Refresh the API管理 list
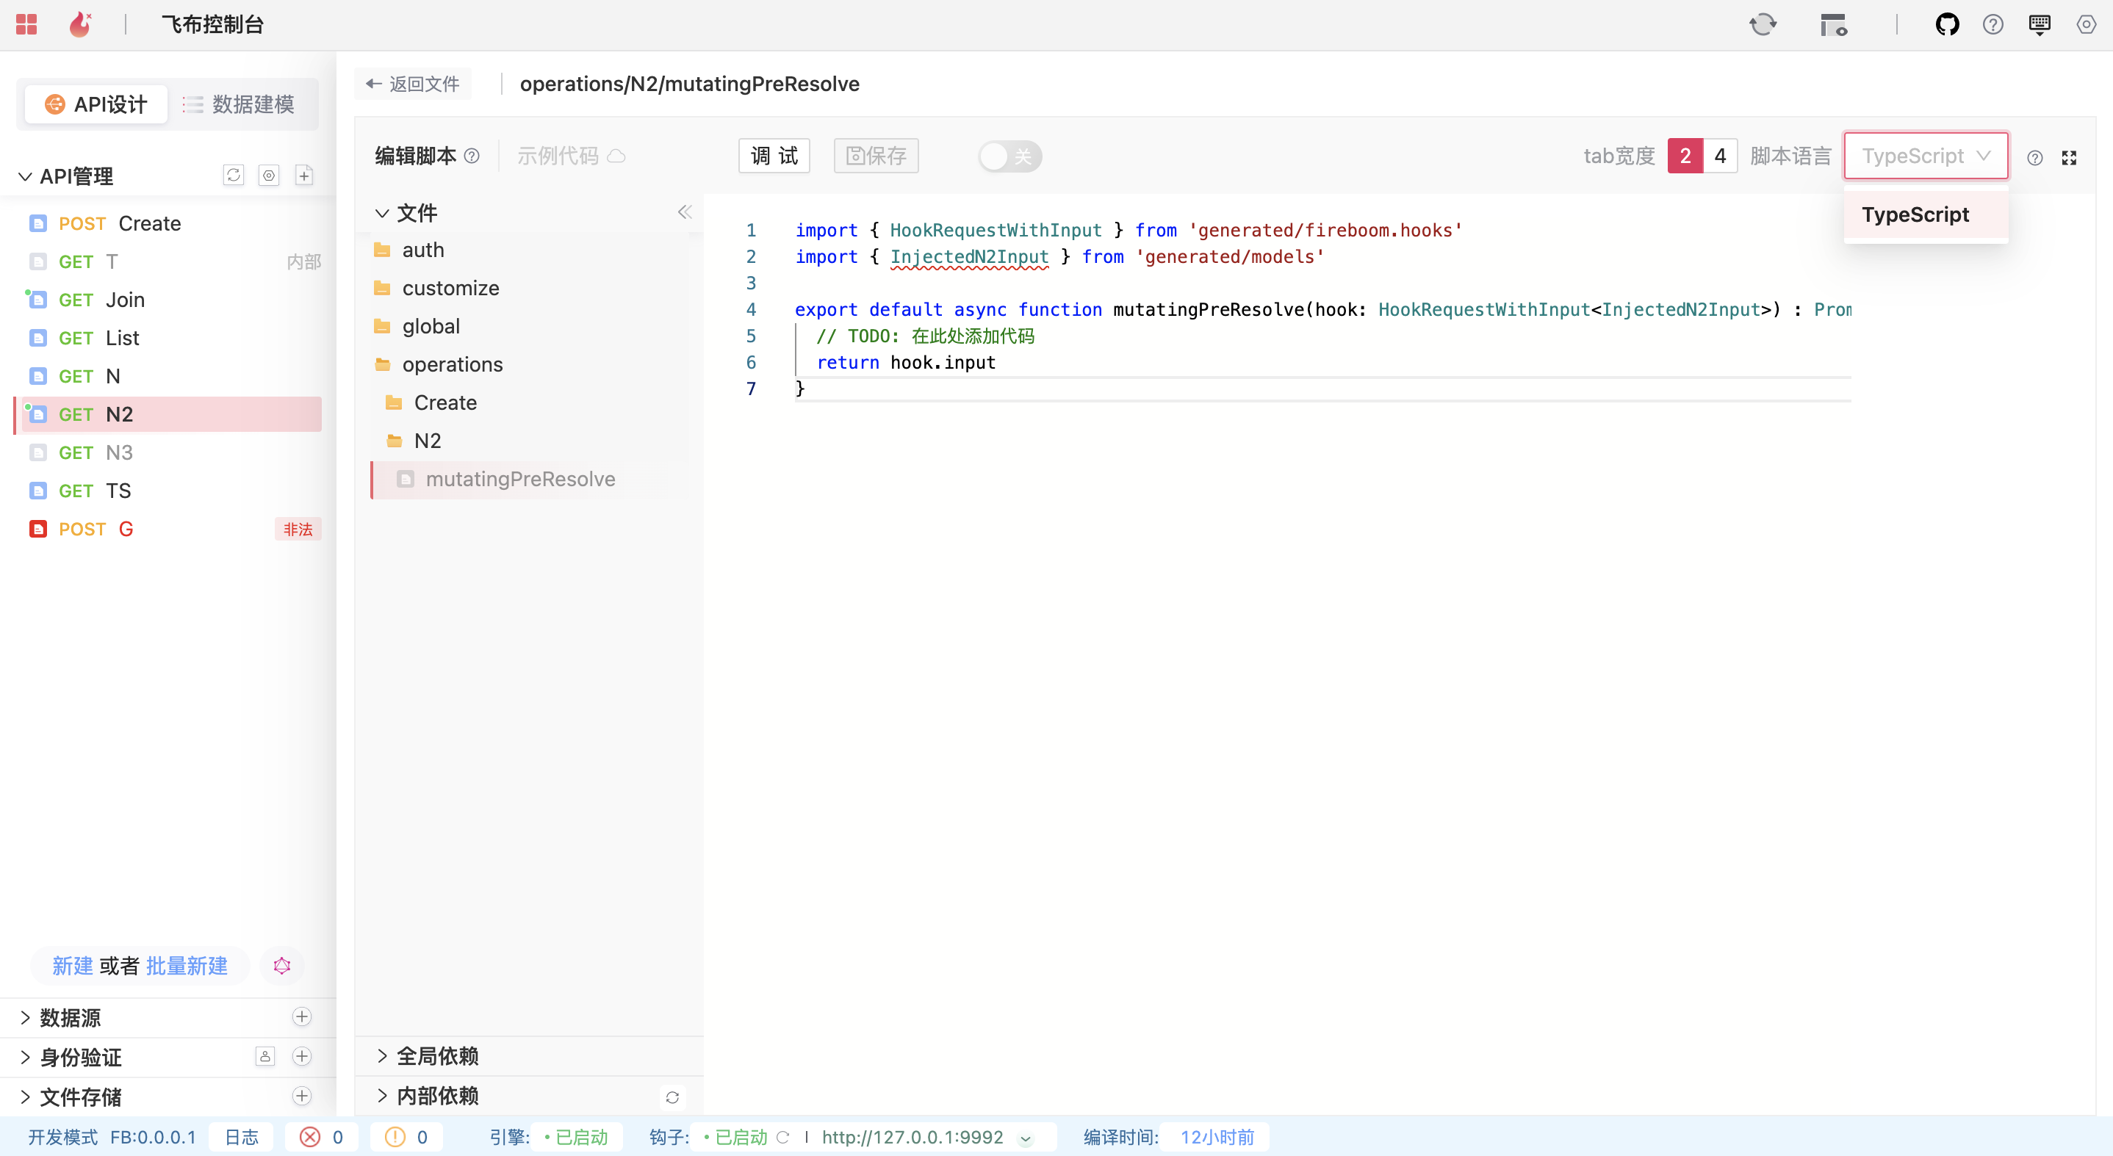The height and width of the screenshot is (1156, 2113). [234, 175]
